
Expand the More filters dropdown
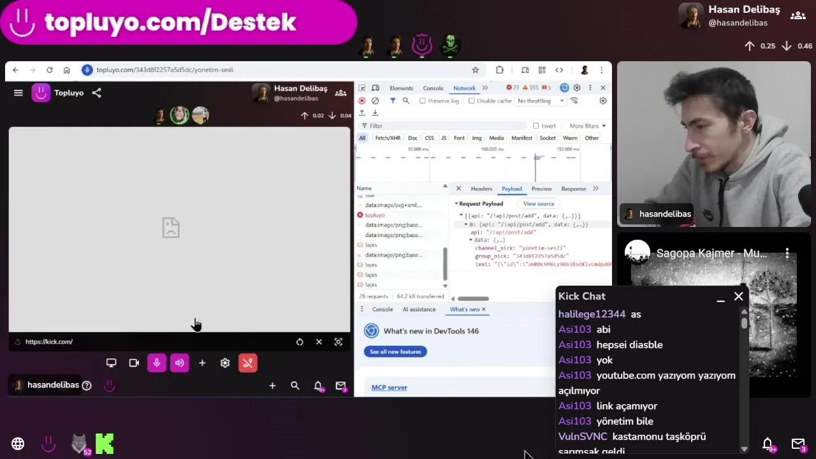[x=587, y=126]
